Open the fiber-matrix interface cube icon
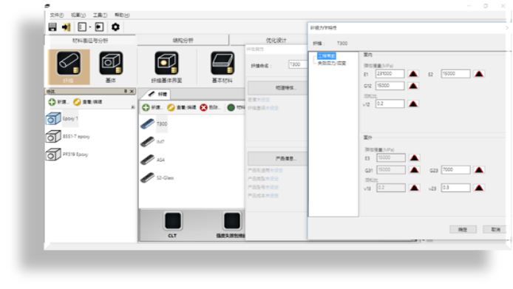The image size is (513, 289). click(166, 63)
